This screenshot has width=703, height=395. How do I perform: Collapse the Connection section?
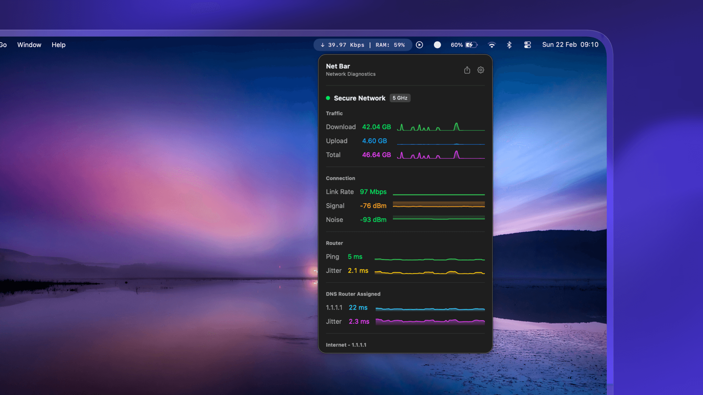pyautogui.click(x=340, y=178)
